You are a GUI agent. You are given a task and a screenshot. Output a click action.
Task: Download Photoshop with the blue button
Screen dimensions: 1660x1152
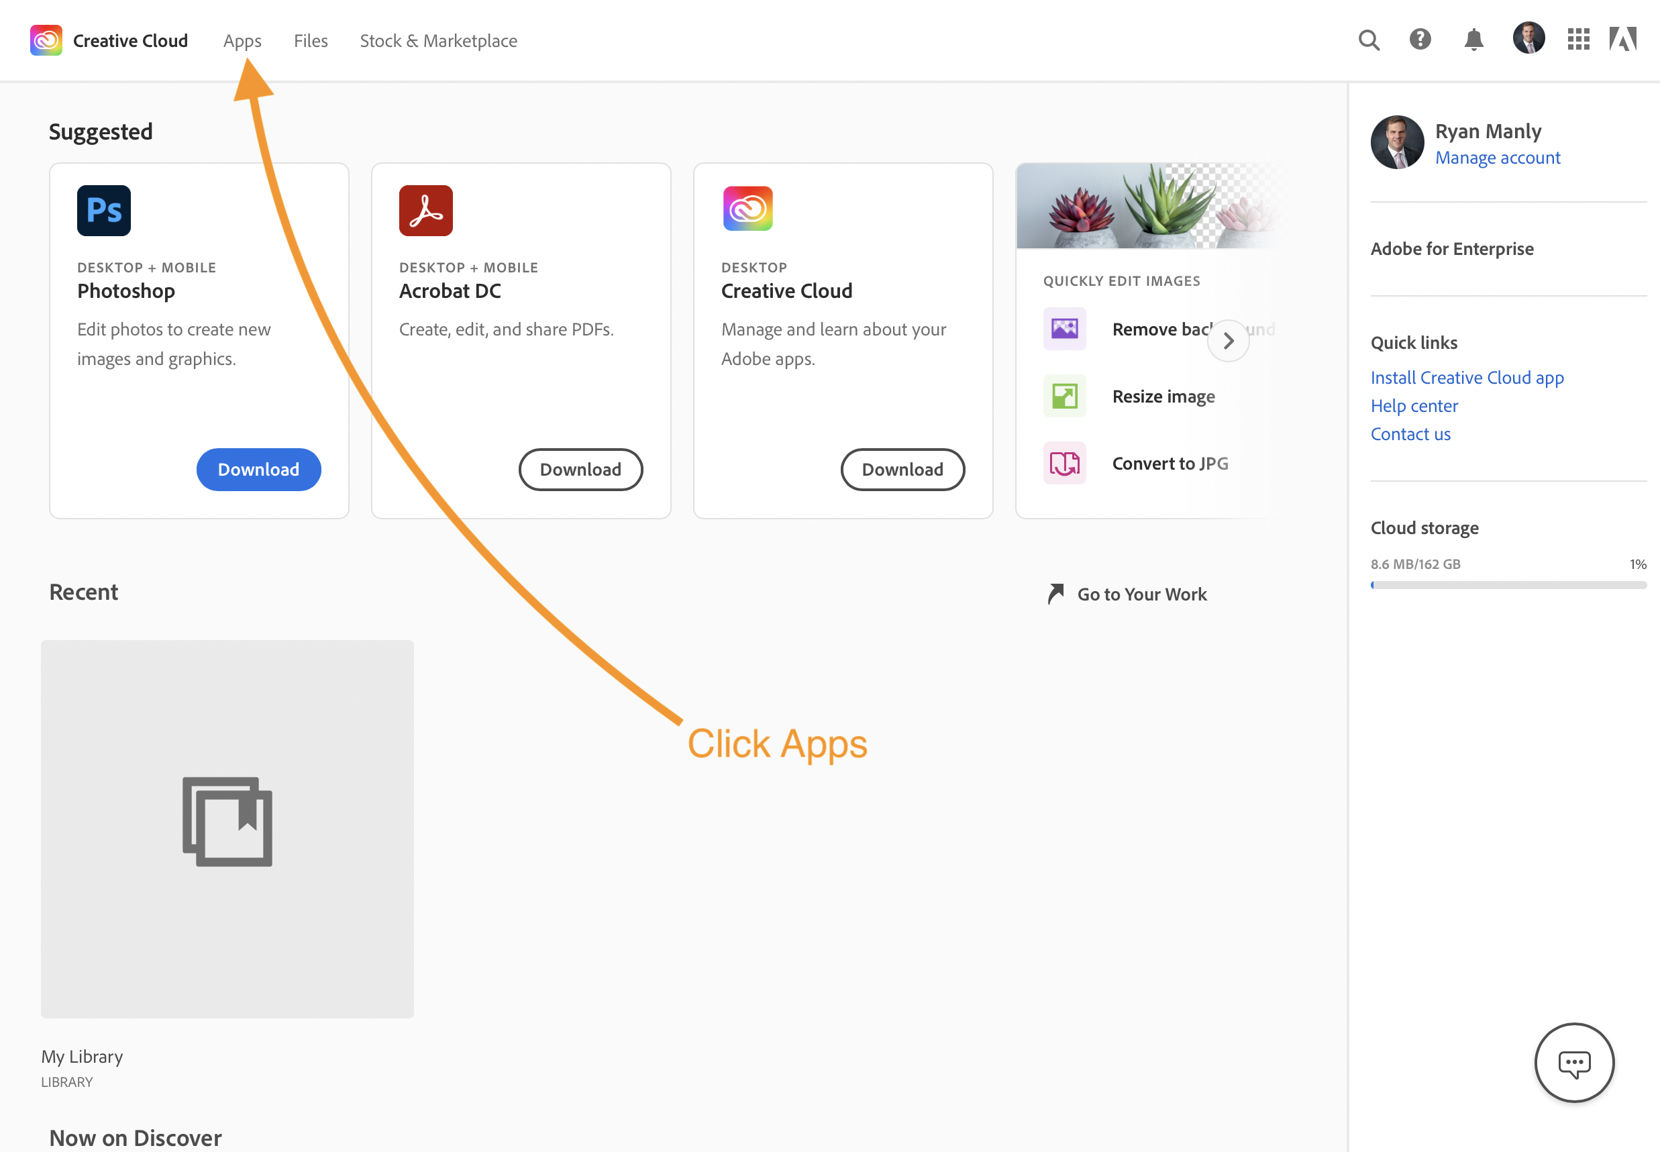258,470
